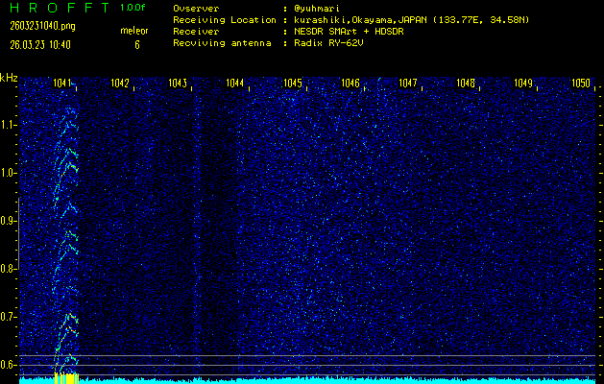Click the HROFFT program title

coord(60,8)
